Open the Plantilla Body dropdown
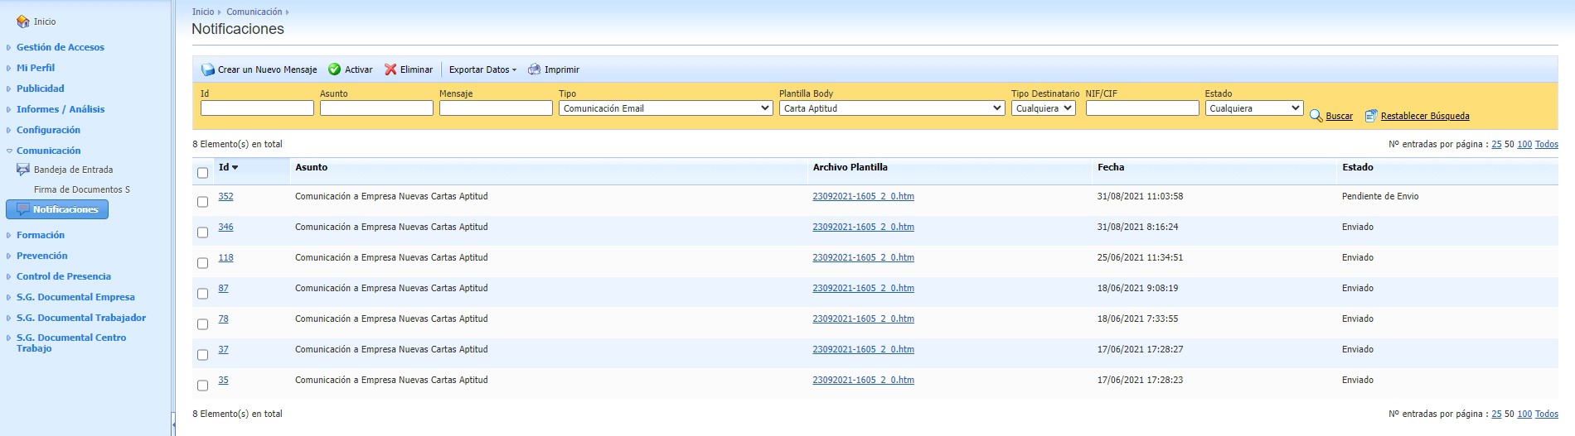Screen dimensions: 1575x436 click(x=892, y=108)
